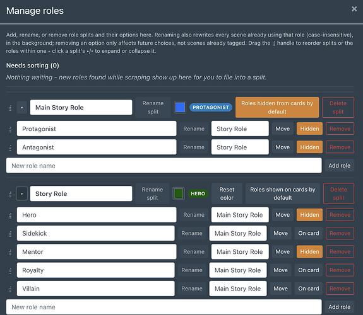The image size is (363, 315).
Task: Rename the Protagonist role
Action: coord(194,129)
